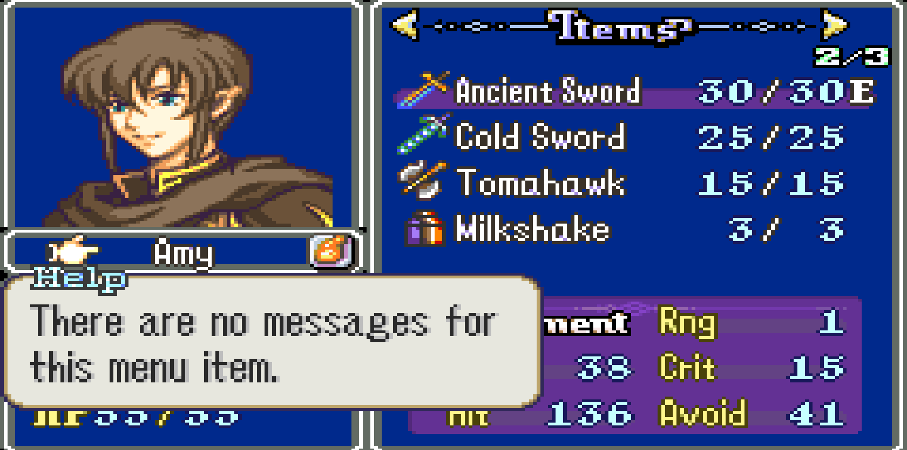Click the Rng stat label
The image size is (907, 450).
(688, 322)
